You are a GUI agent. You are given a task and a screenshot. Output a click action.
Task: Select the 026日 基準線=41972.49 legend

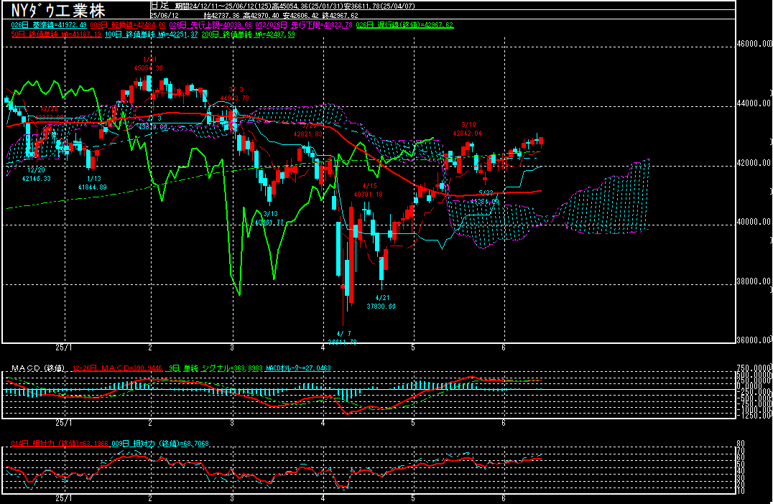pyautogui.click(x=49, y=24)
